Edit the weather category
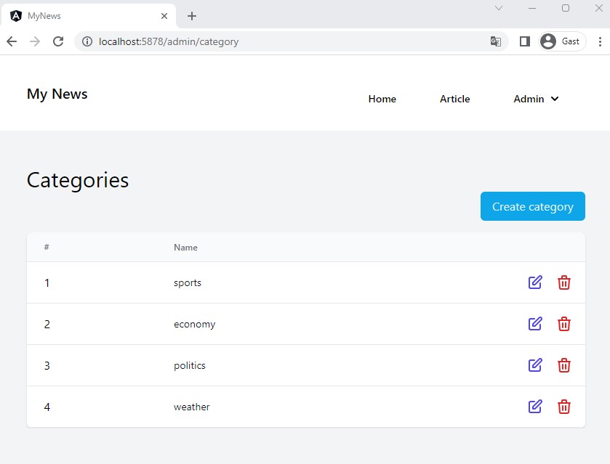 coord(535,407)
